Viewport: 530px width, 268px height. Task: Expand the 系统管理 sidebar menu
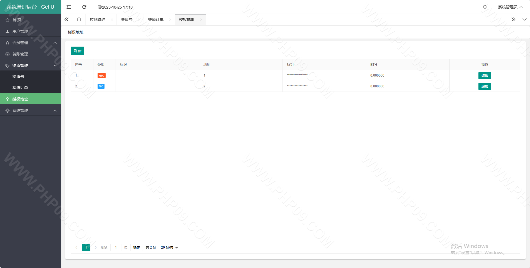pyautogui.click(x=30, y=110)
